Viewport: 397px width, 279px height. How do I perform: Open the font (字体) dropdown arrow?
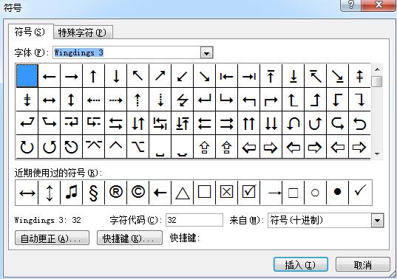tap(206, 53)
